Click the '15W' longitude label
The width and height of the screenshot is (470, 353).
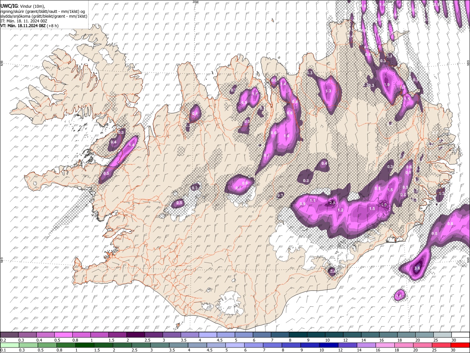[390, 2]
